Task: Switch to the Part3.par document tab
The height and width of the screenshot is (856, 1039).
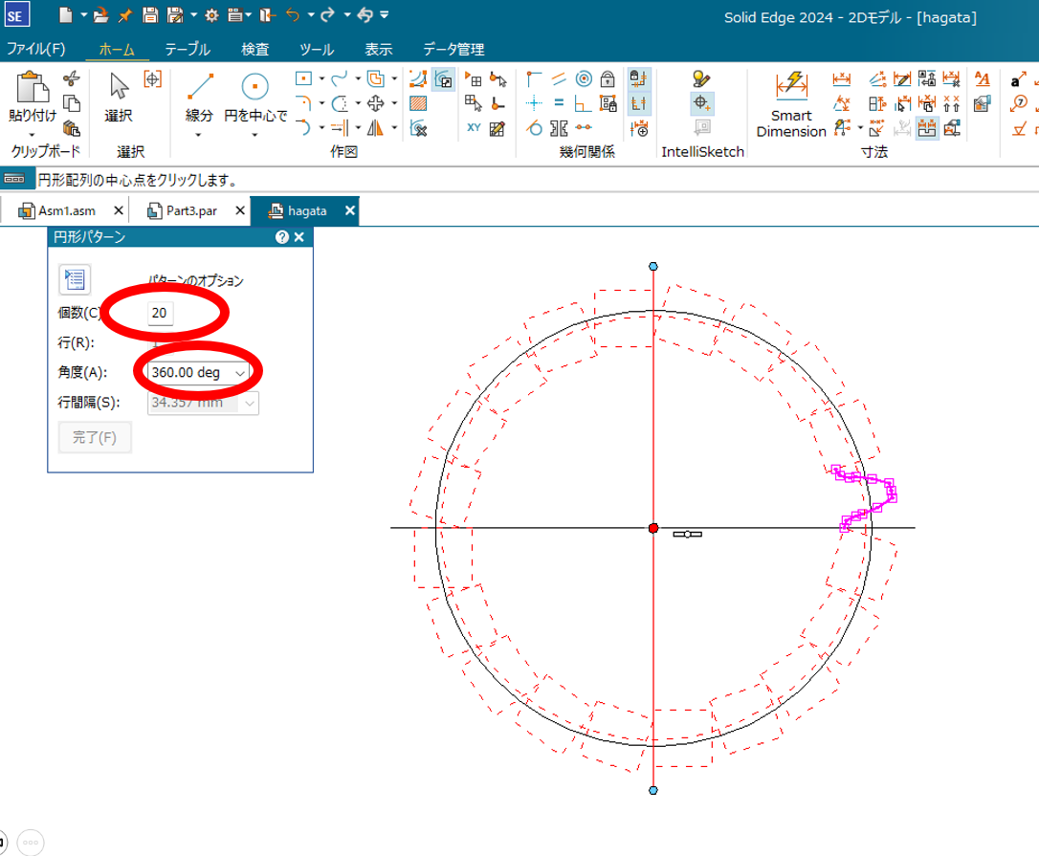Action: tap(191, 211)
